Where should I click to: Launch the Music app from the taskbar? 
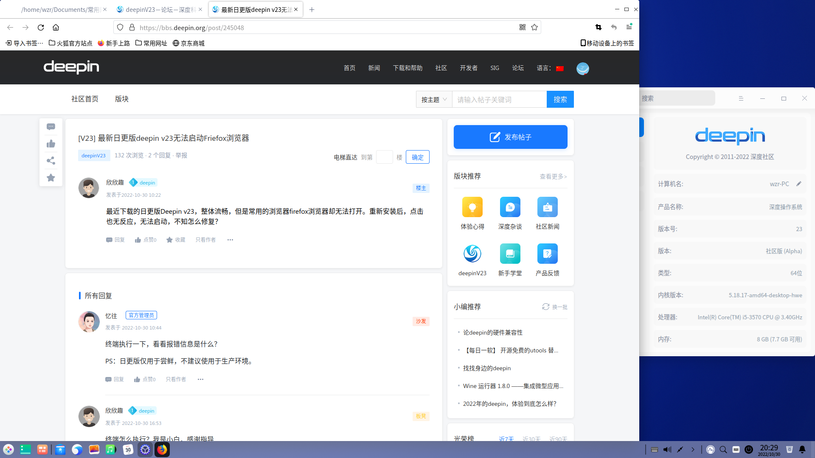coord(111,449)
